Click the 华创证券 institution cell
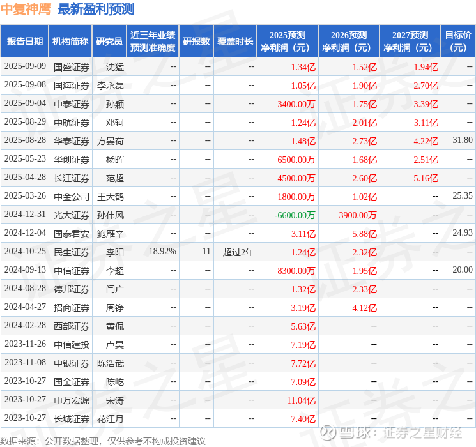 point(72,160)
